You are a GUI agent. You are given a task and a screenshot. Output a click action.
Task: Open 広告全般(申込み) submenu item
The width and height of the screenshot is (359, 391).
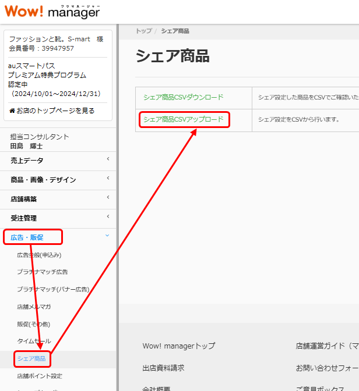(39, 255)
